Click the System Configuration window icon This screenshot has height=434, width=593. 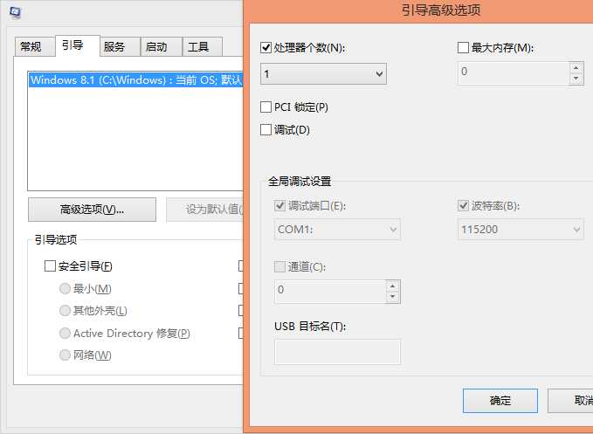click(16, 12)
